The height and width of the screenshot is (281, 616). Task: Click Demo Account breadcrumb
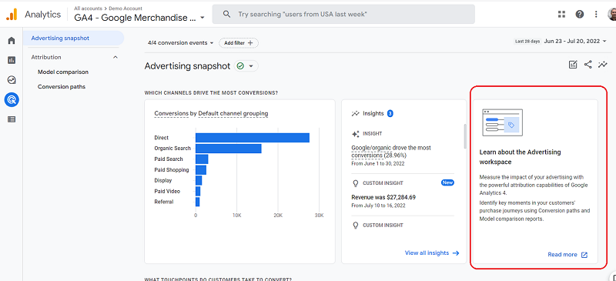point(126,8)
